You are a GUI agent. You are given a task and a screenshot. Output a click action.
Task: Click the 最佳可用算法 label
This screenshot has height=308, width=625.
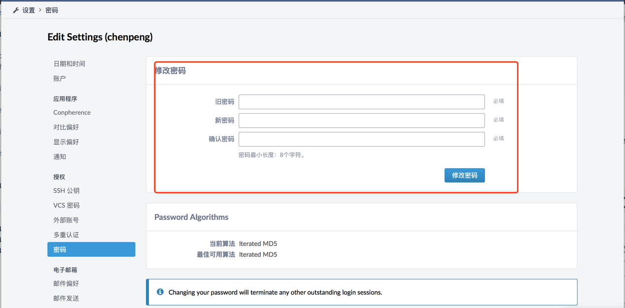point(216,254)
